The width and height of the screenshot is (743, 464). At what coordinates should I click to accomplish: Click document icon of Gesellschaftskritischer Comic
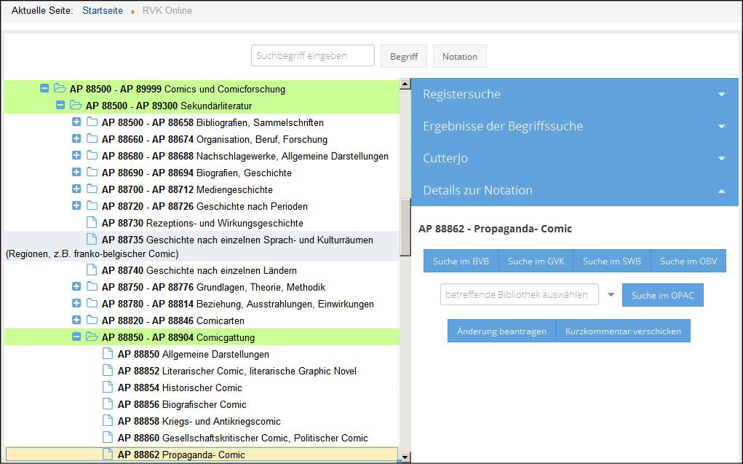(108, 437)
